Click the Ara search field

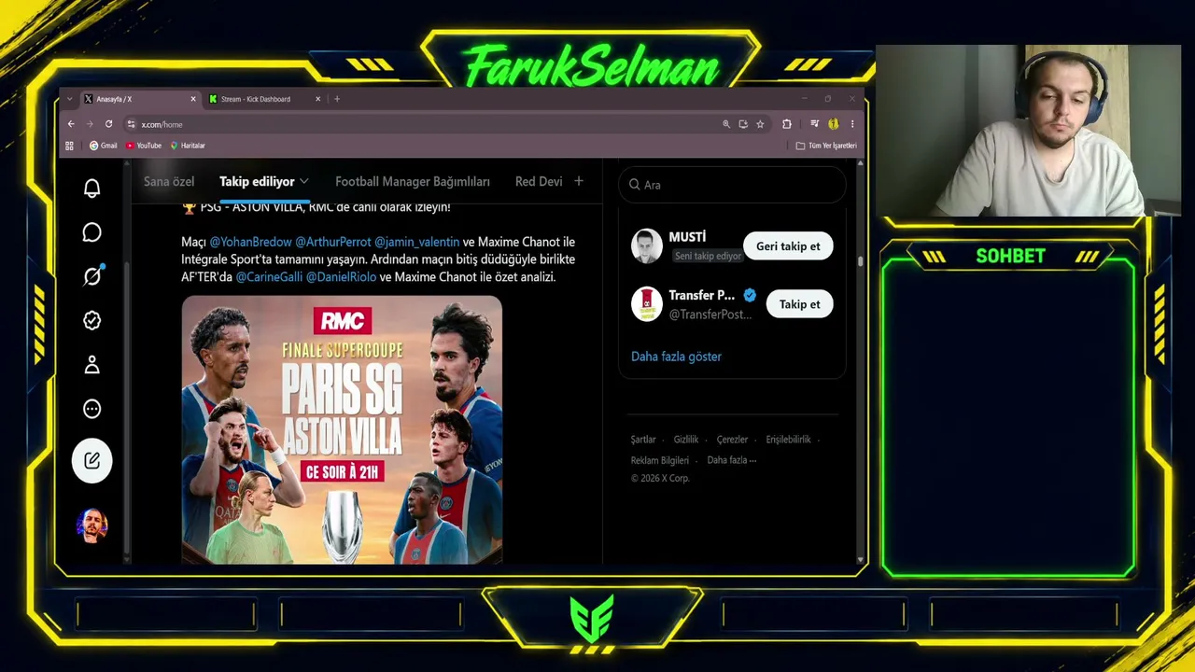click(732, 185)
